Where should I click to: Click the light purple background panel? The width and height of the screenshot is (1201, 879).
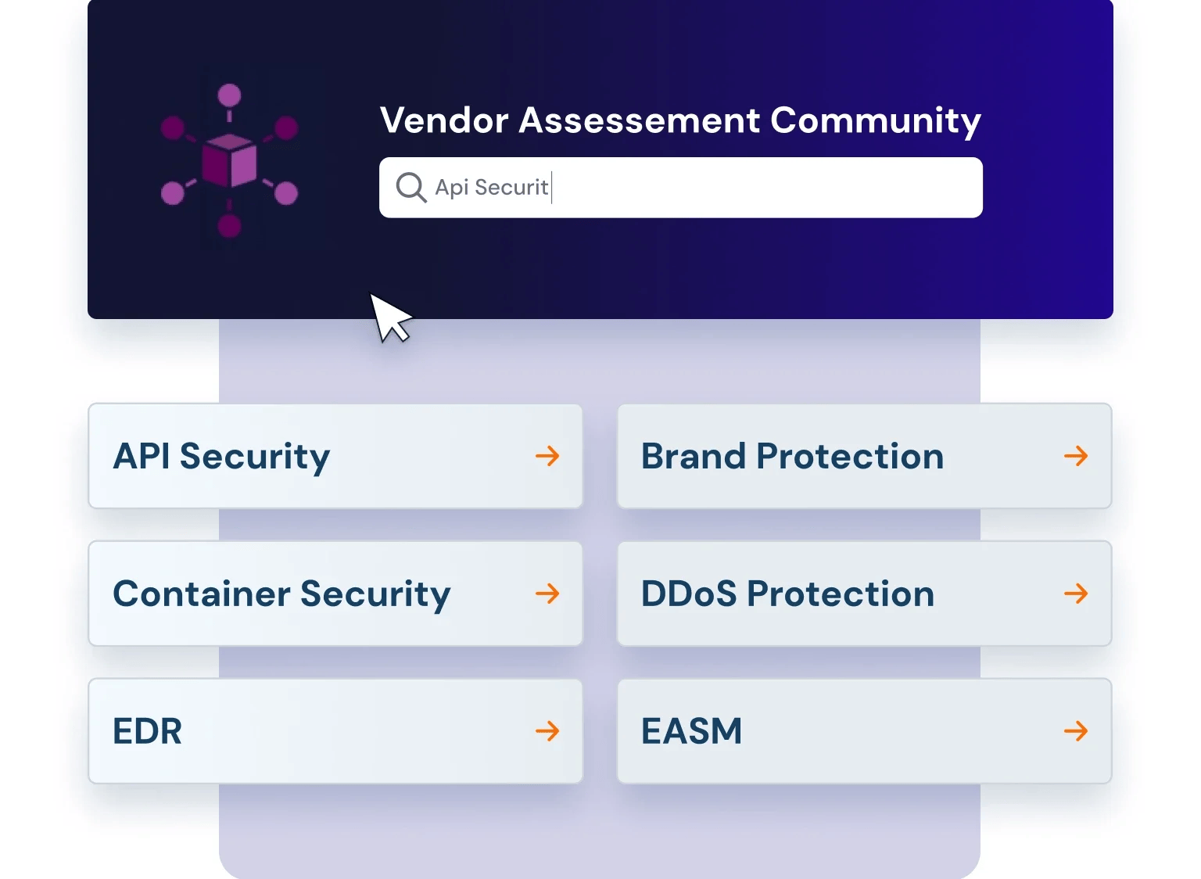tap(600, 837)
